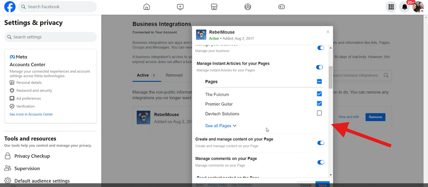Open profile avatar account menu

tap(418, 7)
